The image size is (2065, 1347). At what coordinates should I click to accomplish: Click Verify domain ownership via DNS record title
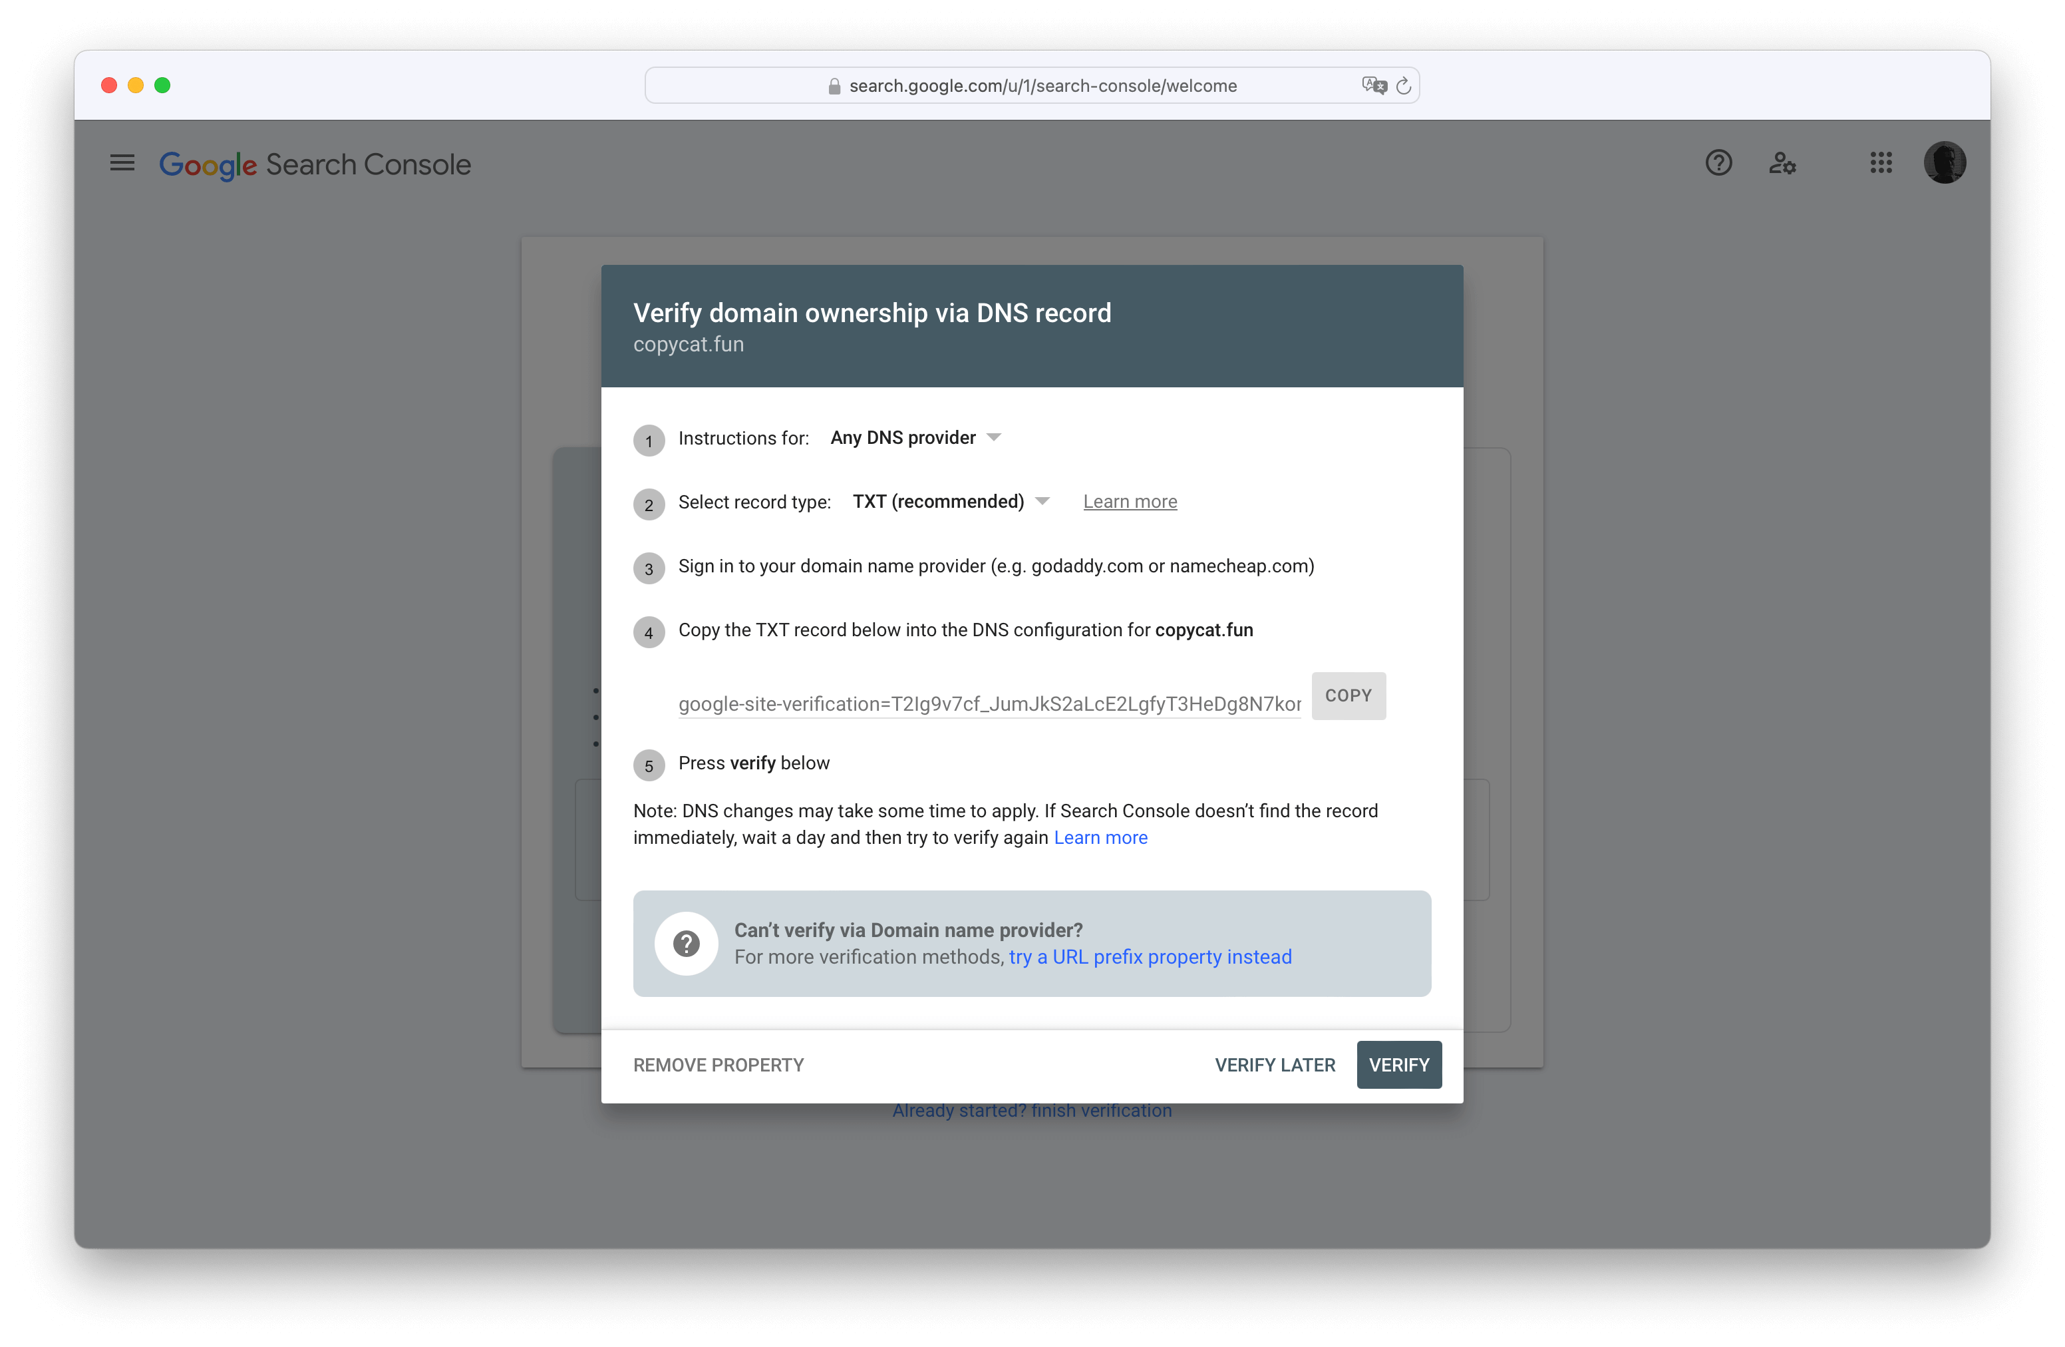pyautogui.click(x=872, y=312)
